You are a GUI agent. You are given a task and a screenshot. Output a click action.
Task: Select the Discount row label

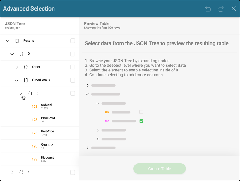[x=47, y=158]
